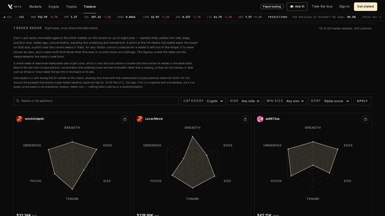Click the BNB 742.99 ticker item
The height and width of the screenshot is (216, 385).
[44, 17]
